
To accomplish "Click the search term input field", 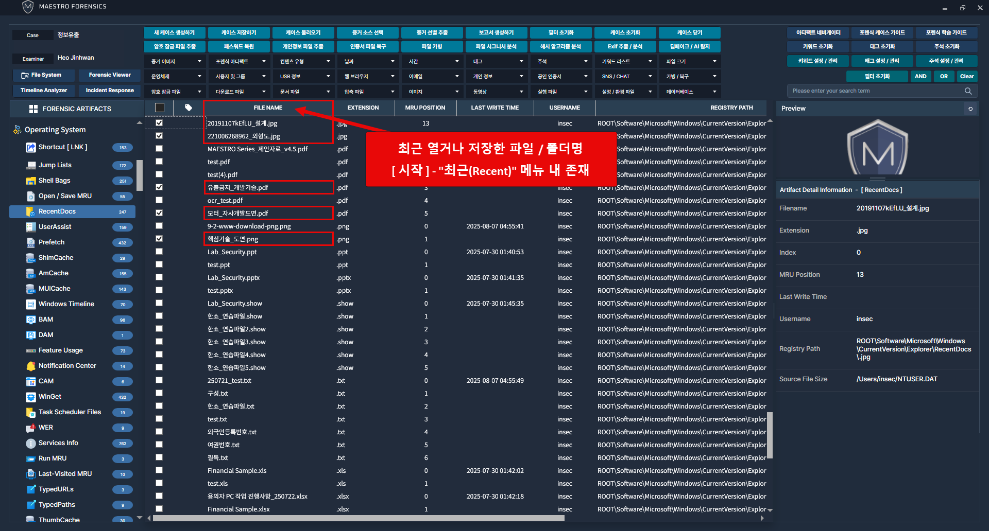I will tap(876, 91).
